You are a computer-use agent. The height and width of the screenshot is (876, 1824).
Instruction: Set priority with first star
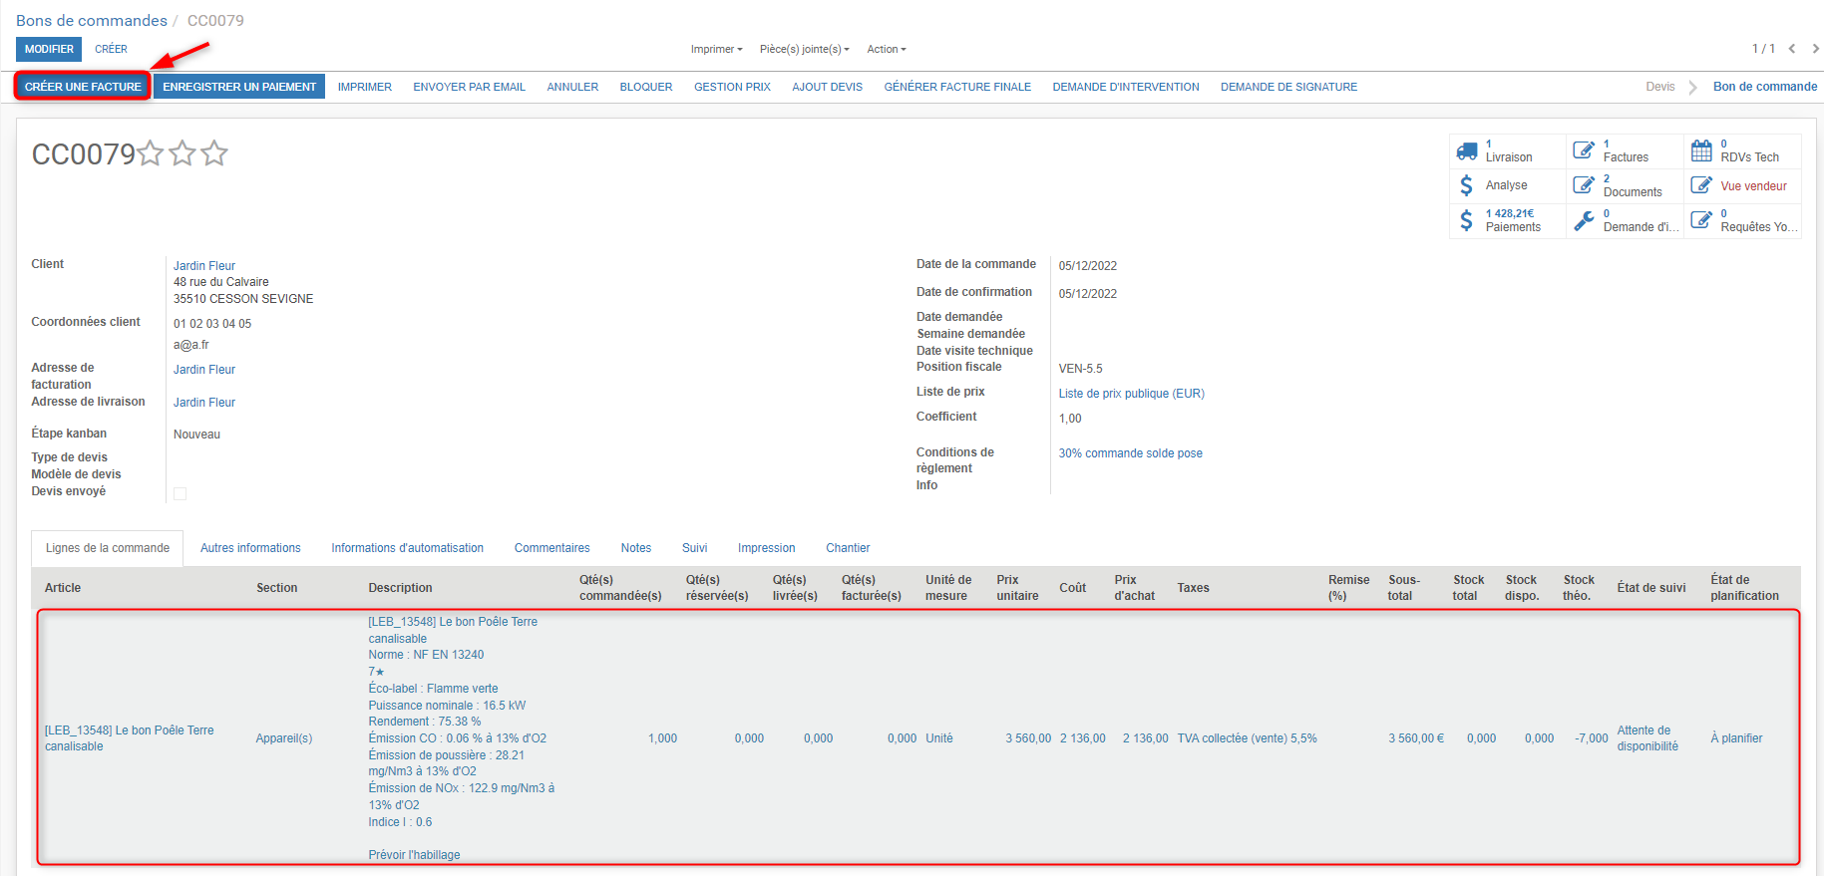coord(151,153)
